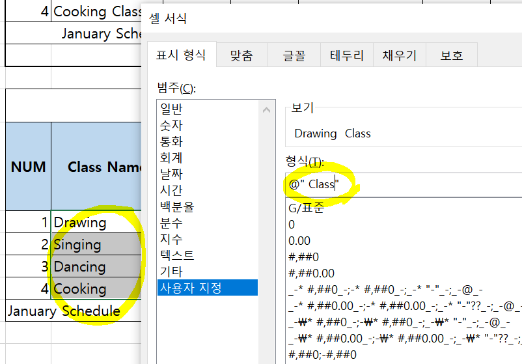Pick the 시간 category
This screenshot has height=364, width=522.
(208, 190)
